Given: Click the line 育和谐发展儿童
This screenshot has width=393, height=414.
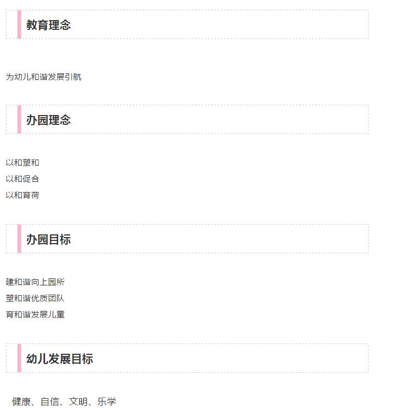Looking at the screenshot, I should [35, 315].
